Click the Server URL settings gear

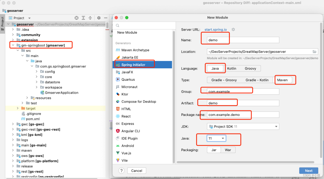(x=233, y=30)
